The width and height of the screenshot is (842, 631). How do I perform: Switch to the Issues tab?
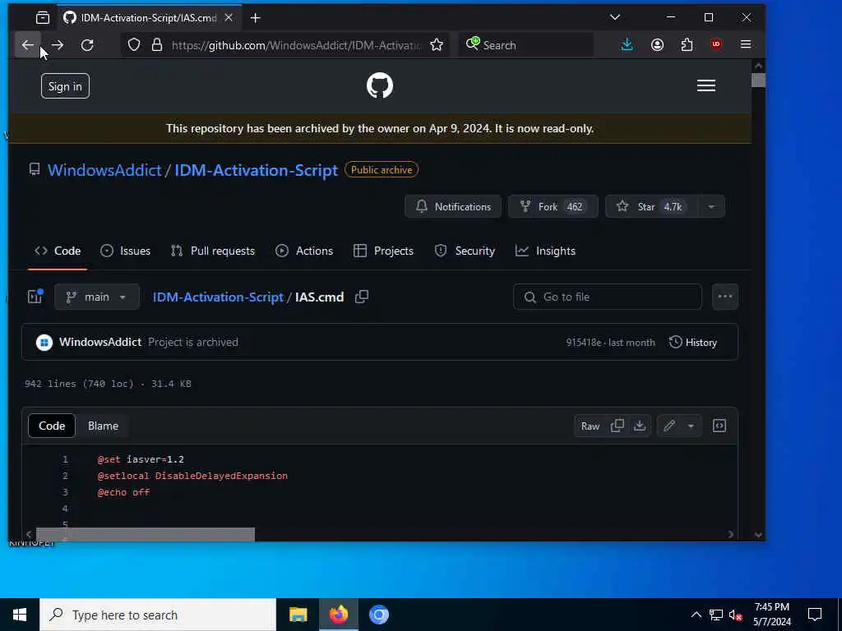click(x=125, y=251)
